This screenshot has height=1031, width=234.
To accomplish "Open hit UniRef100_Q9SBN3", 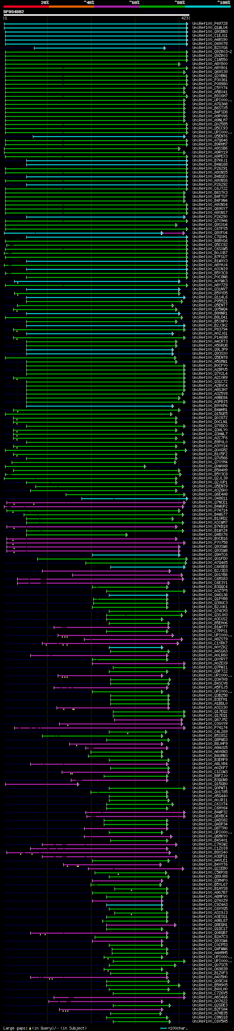I will point(210,31).
